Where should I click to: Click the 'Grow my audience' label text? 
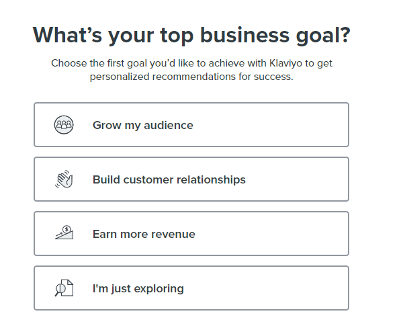[x=143, y=126]
